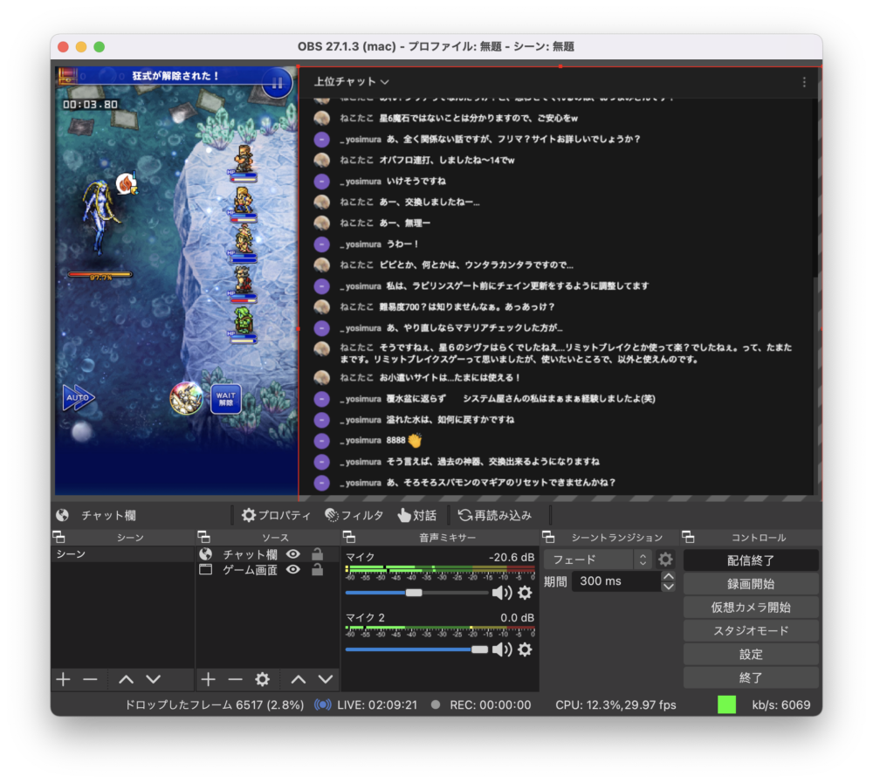
Task: Hide the ゲーム画面 source using its eye icon
Action: point(292,570)
